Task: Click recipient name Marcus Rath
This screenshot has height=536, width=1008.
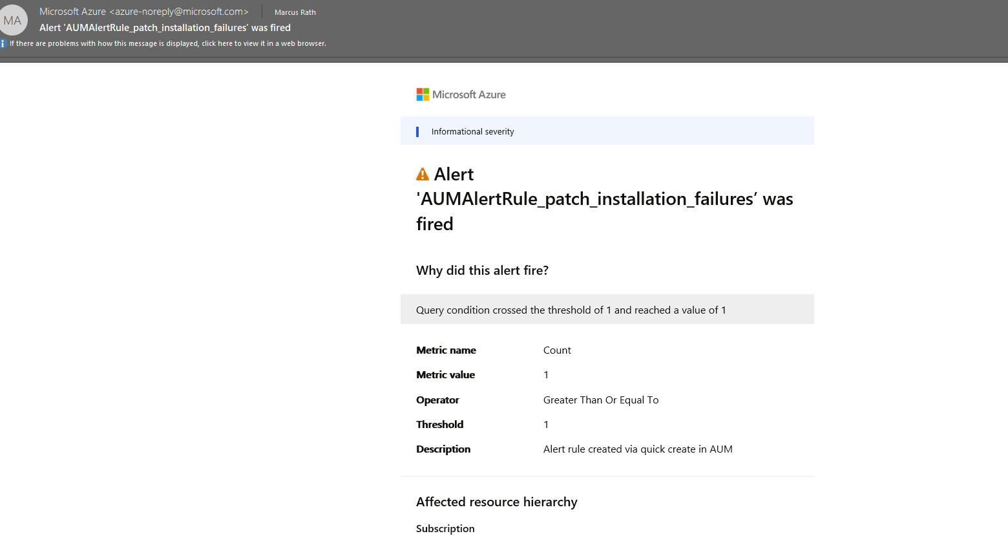Action: pyautogui.click(x=295, y=12)
